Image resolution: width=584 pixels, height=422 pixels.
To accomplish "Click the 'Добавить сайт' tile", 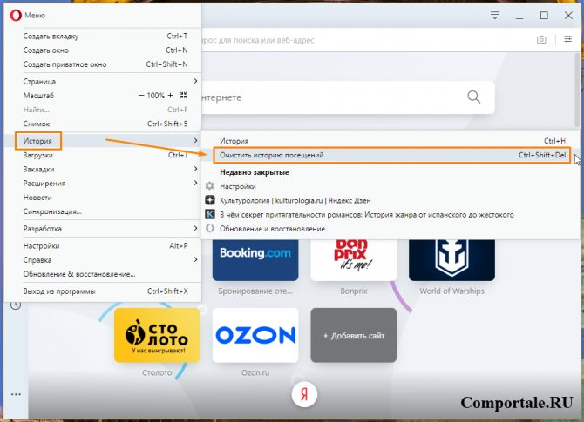I will point(354,335).
